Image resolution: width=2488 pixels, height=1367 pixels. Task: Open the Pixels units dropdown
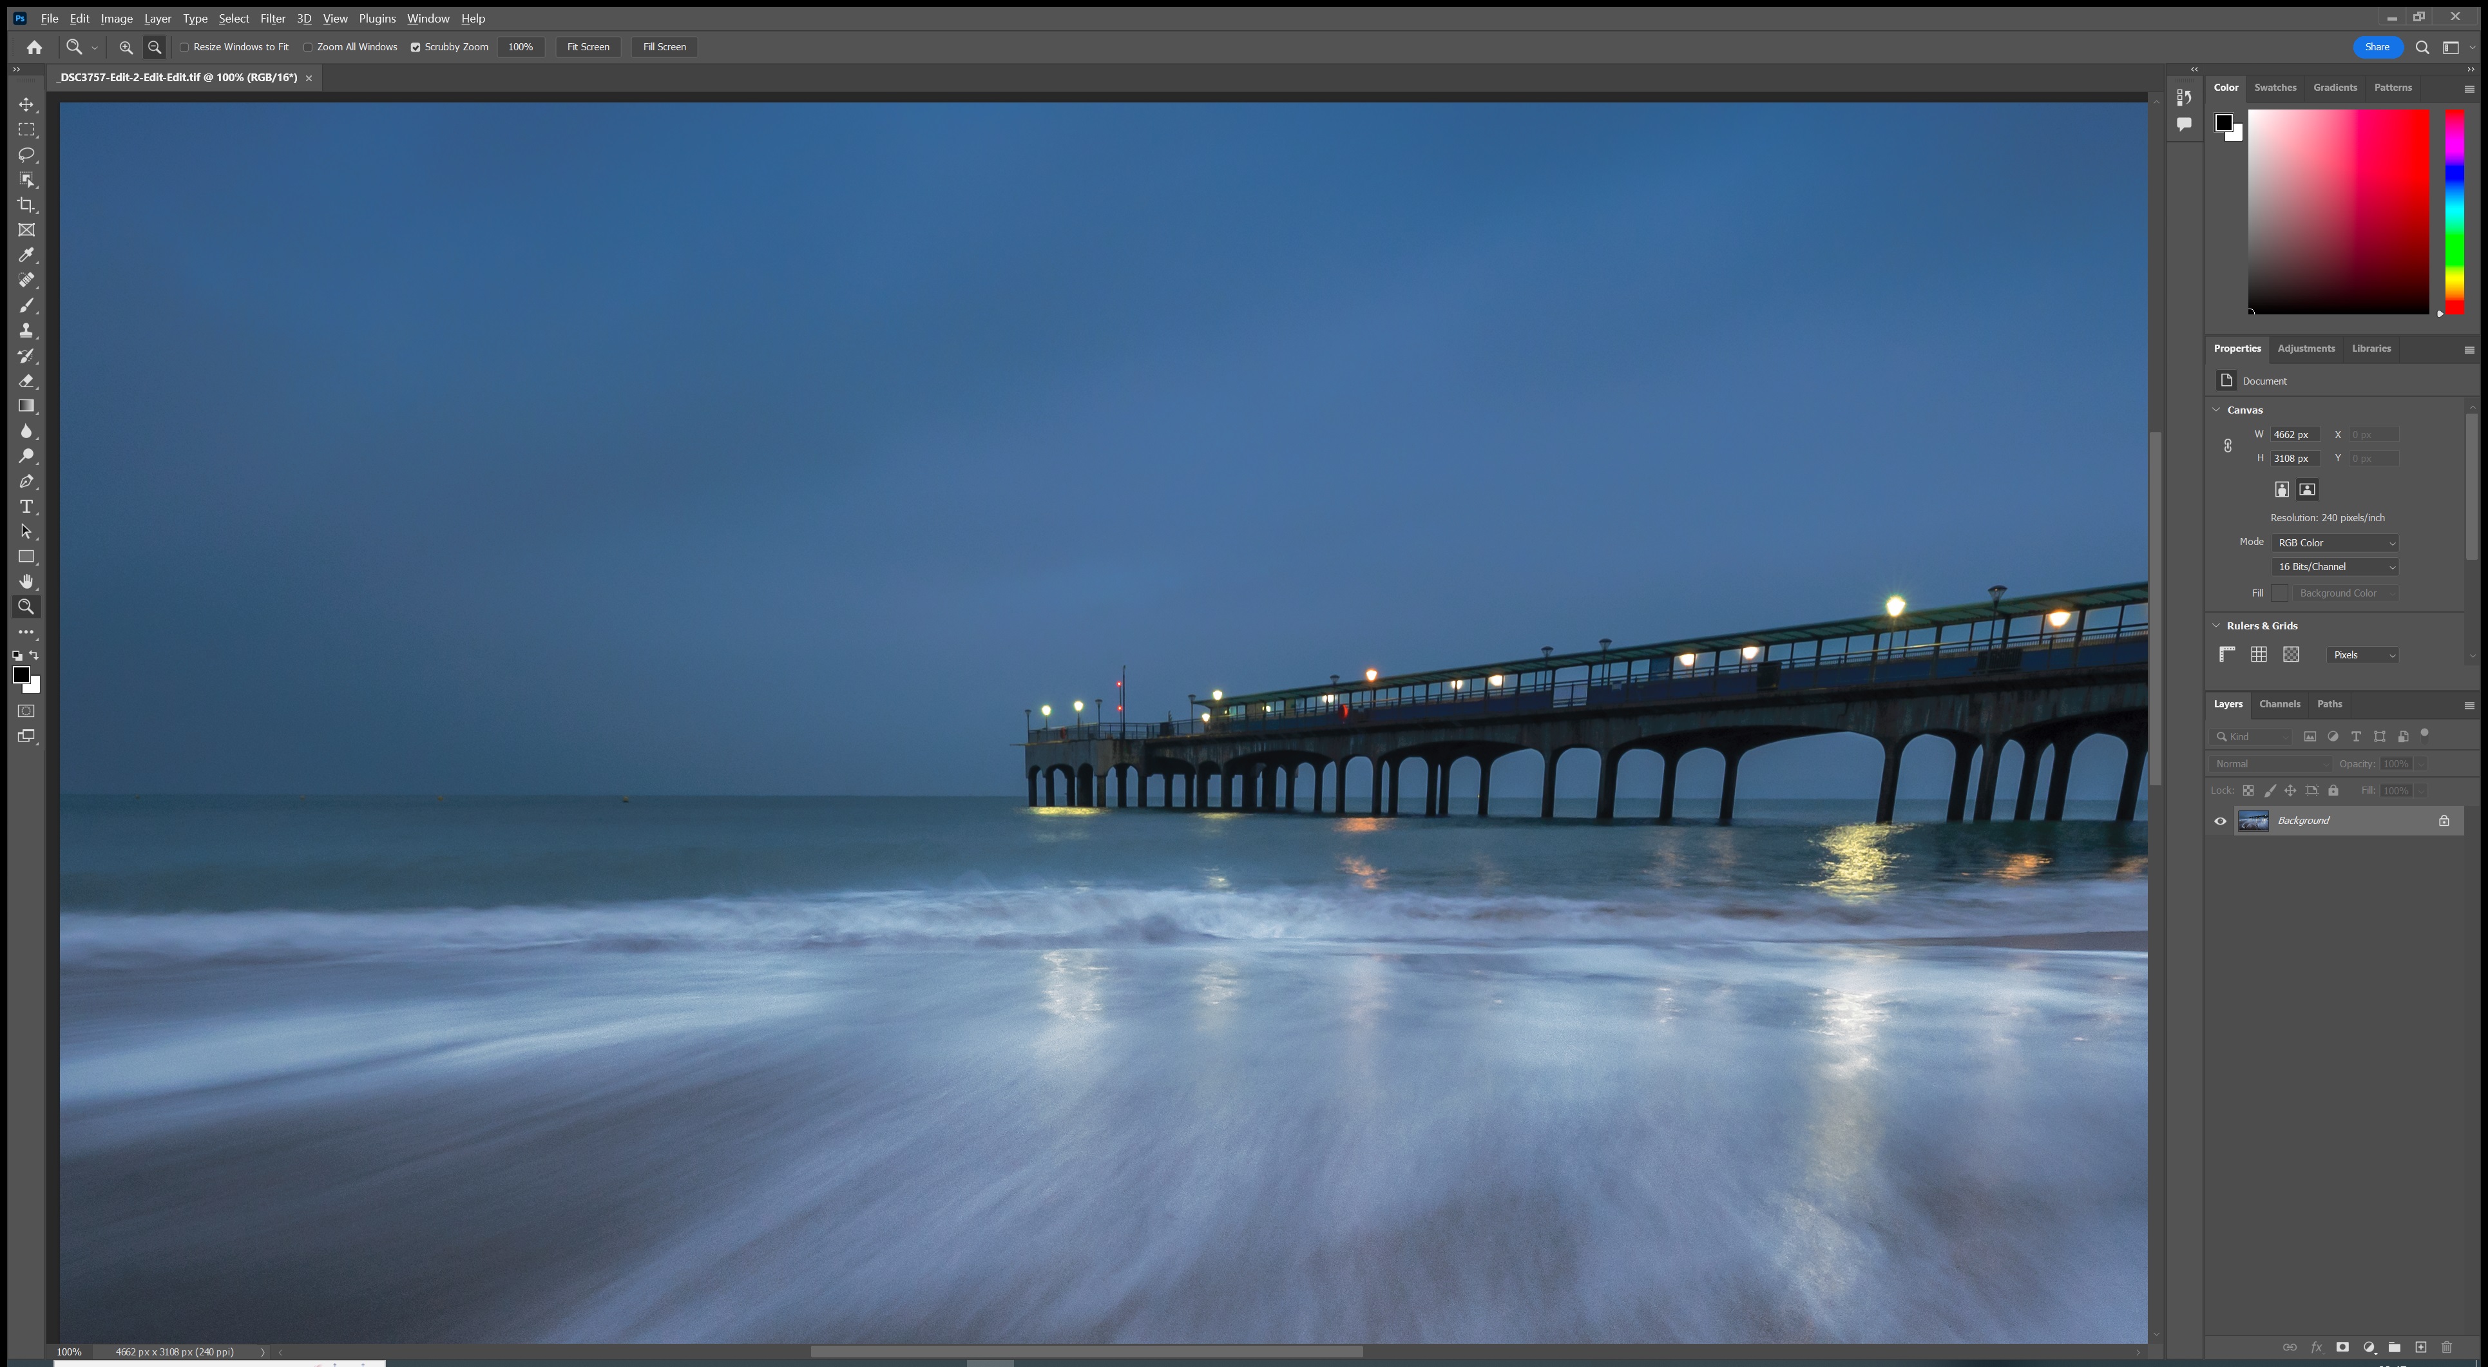tap(2362, 654)
